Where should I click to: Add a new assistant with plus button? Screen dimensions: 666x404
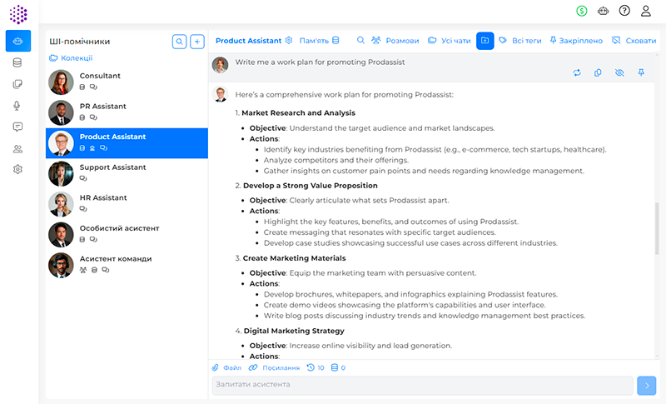(197, 41)
